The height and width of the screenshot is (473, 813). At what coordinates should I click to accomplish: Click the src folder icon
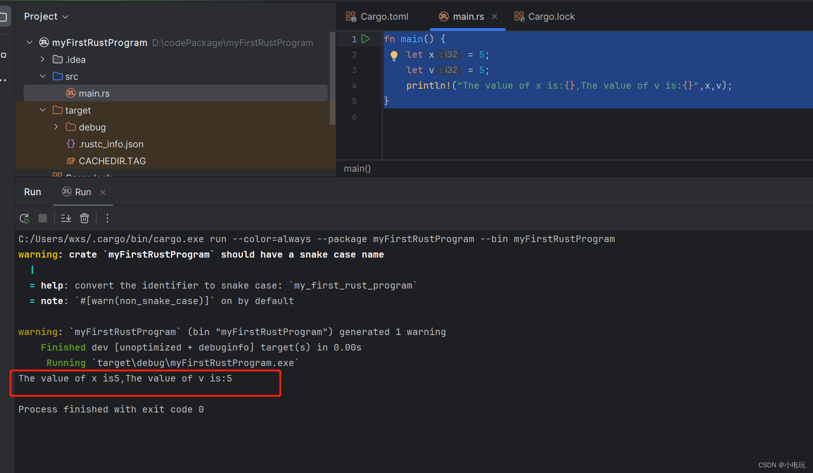pyautogui.click(x=58, y=76)
